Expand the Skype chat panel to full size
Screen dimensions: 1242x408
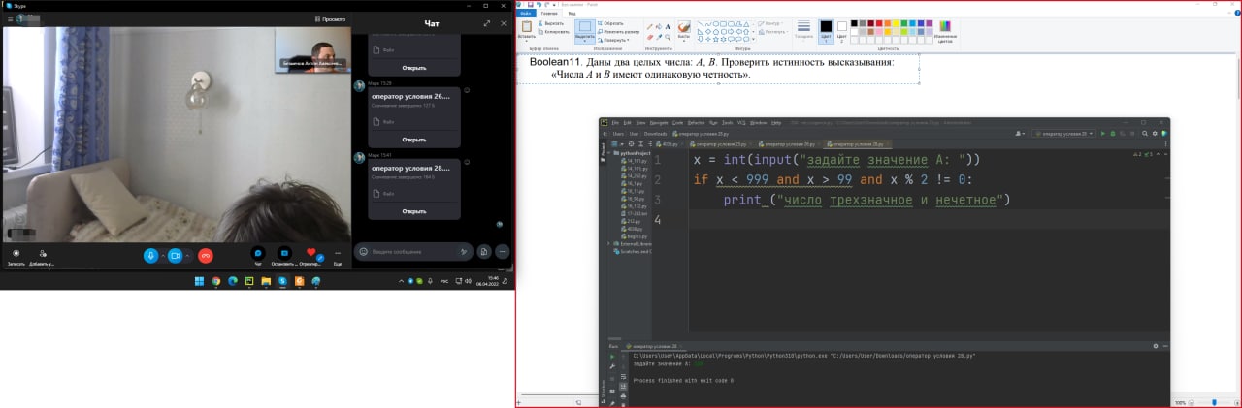487,22
